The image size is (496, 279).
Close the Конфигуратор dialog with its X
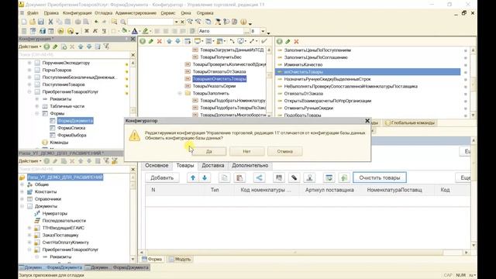[x=367, y=121]
